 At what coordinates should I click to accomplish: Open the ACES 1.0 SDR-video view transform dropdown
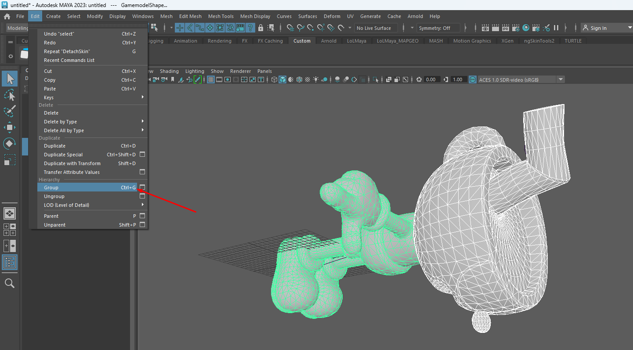coord(521,79)
